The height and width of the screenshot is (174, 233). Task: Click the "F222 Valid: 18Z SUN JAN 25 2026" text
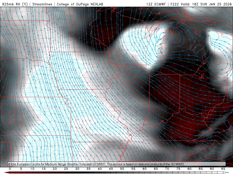pyautogui.click(x=201, y=4)
